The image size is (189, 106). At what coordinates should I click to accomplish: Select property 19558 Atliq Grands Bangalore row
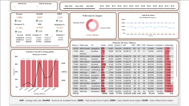[123, 48]
